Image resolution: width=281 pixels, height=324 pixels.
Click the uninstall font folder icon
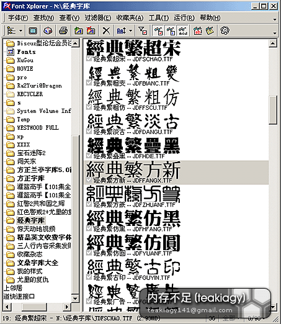click(x=91, y=31)
